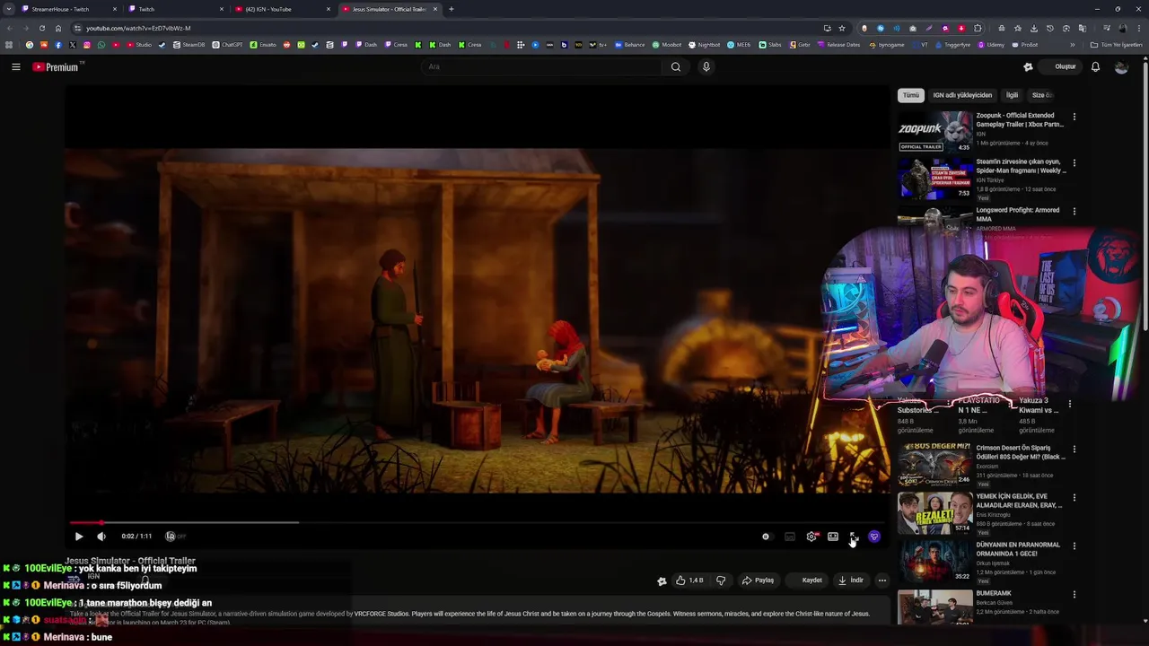The width and height of the screenshot is (1149, 646).
Task: Click the address bar URL
Action: point(138,28)
